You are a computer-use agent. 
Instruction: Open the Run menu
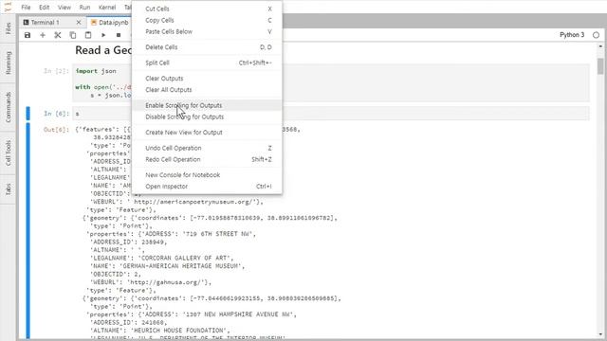click(x=84, y=8)
